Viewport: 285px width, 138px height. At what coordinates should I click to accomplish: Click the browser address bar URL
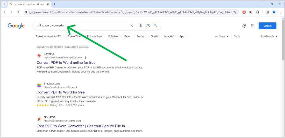pyautogui.click(x=130, y=12)
